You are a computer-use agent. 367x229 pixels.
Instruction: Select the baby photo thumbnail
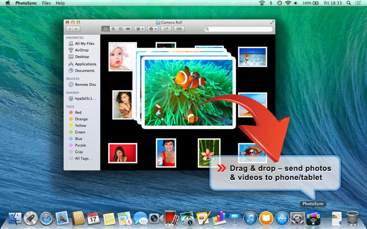122,56
